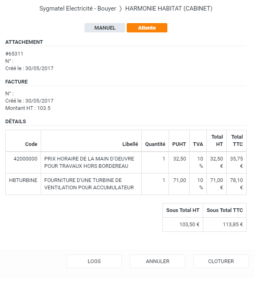
Task: Click the Quantité column header
Action: tap(155, 144)
